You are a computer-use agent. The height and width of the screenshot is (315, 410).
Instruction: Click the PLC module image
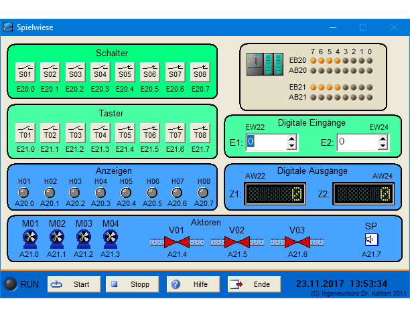click(265, 64)
